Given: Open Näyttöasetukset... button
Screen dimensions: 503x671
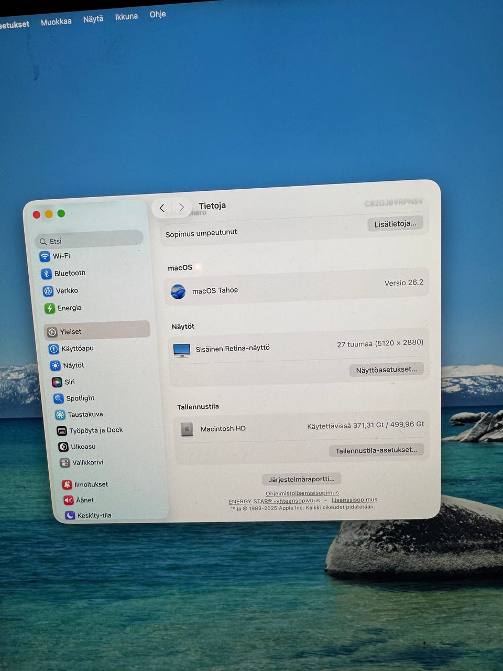Looking at the screenshot, I should 386,370.
